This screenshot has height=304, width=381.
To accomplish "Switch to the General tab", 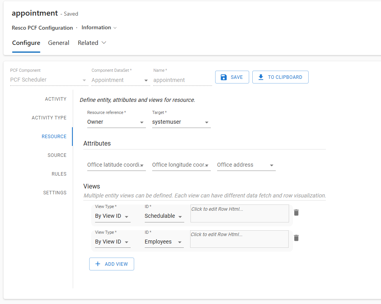I will pos(59,43).
